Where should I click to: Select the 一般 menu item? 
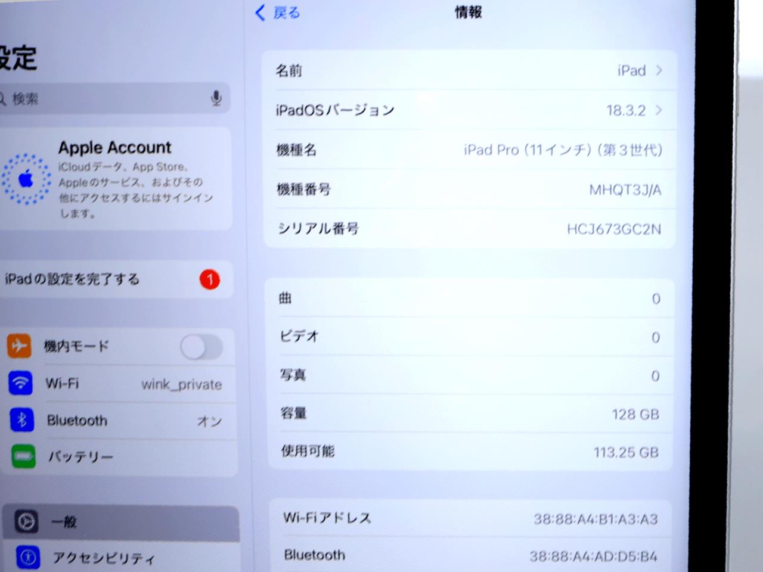tap(121, 522)
